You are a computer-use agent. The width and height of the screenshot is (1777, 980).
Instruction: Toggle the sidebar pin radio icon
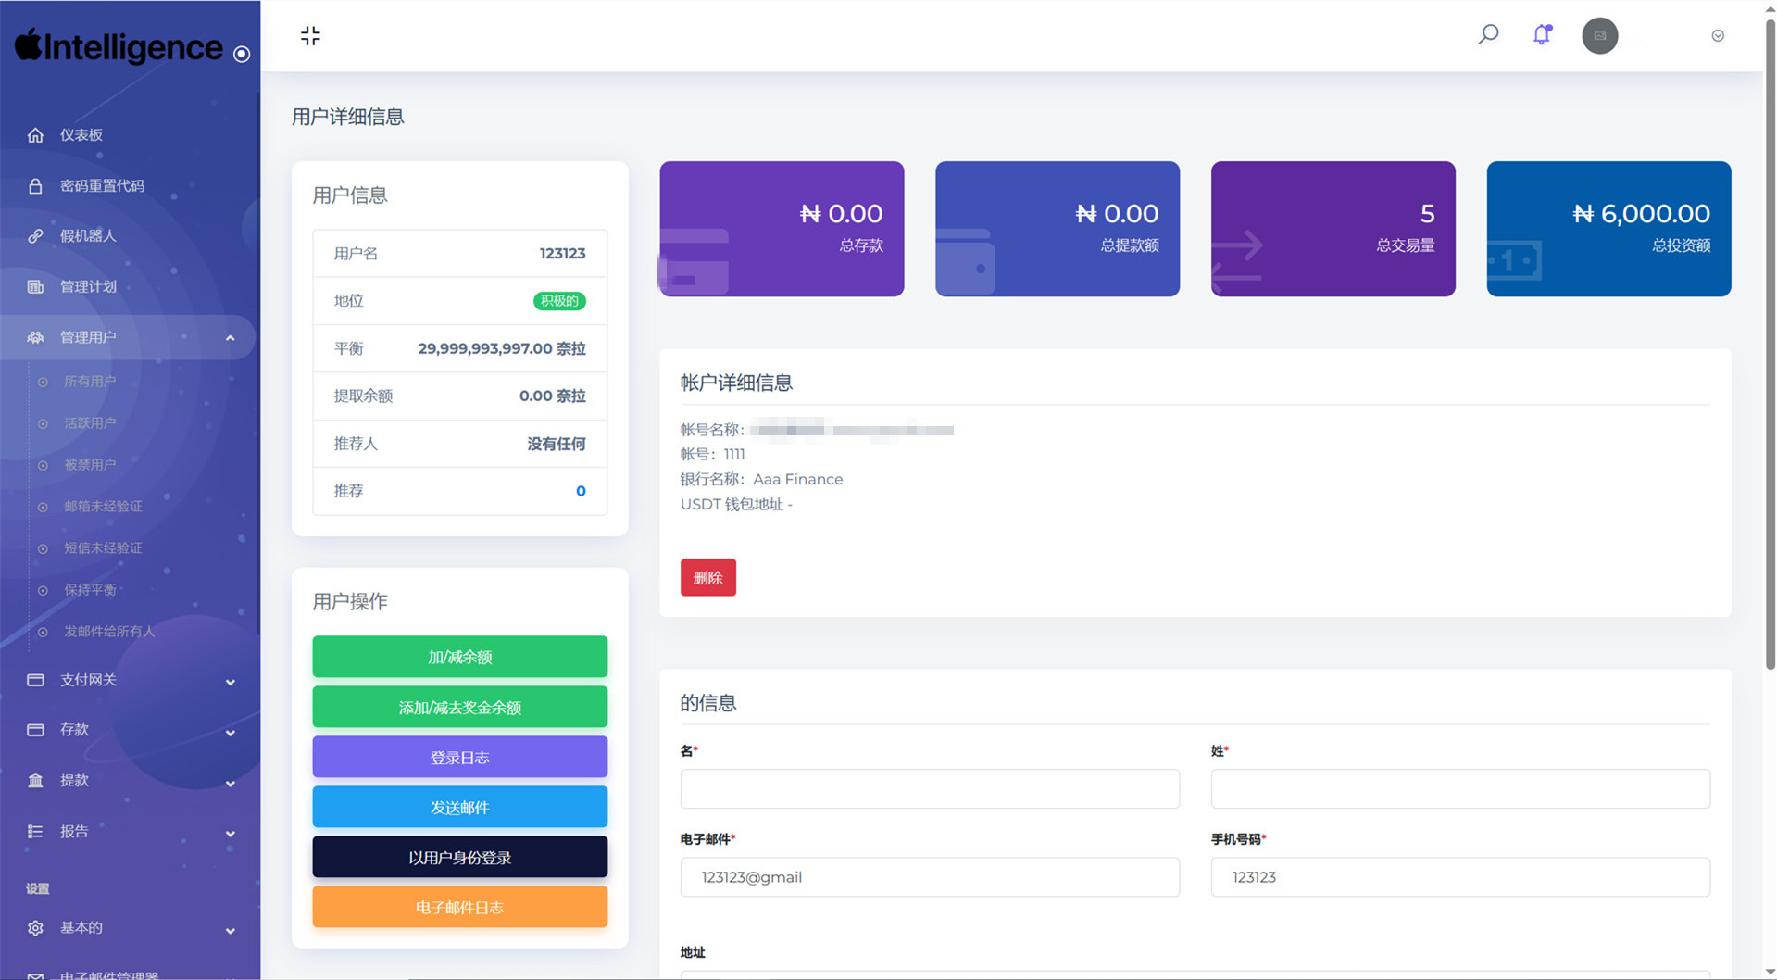242,55
